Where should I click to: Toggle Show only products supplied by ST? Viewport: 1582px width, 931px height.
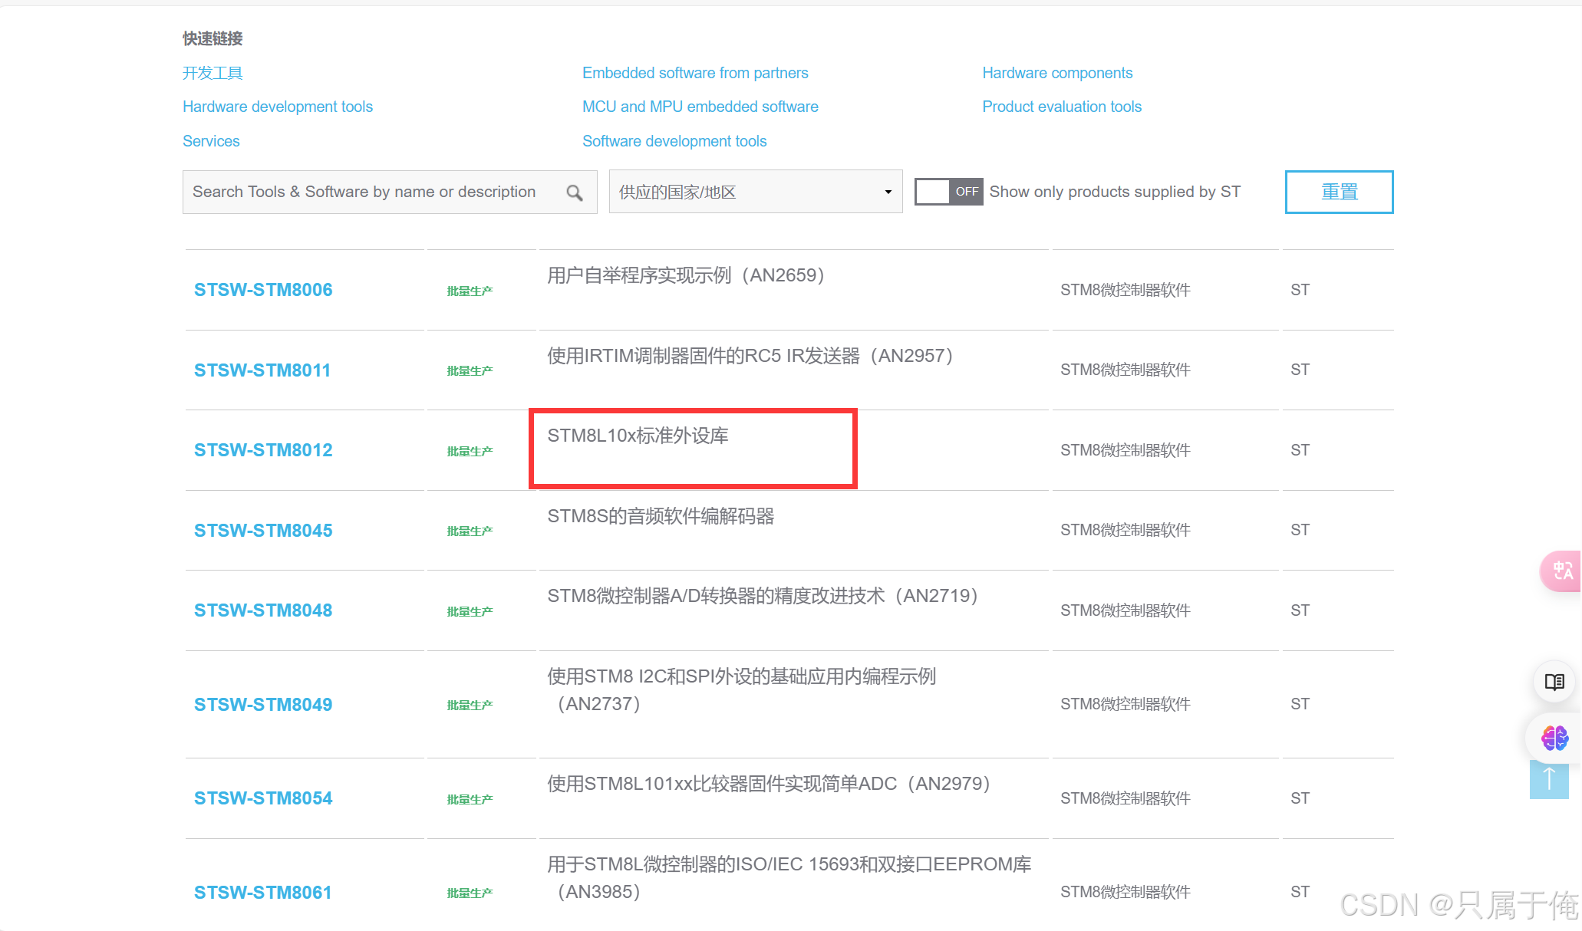pos(948,192)
